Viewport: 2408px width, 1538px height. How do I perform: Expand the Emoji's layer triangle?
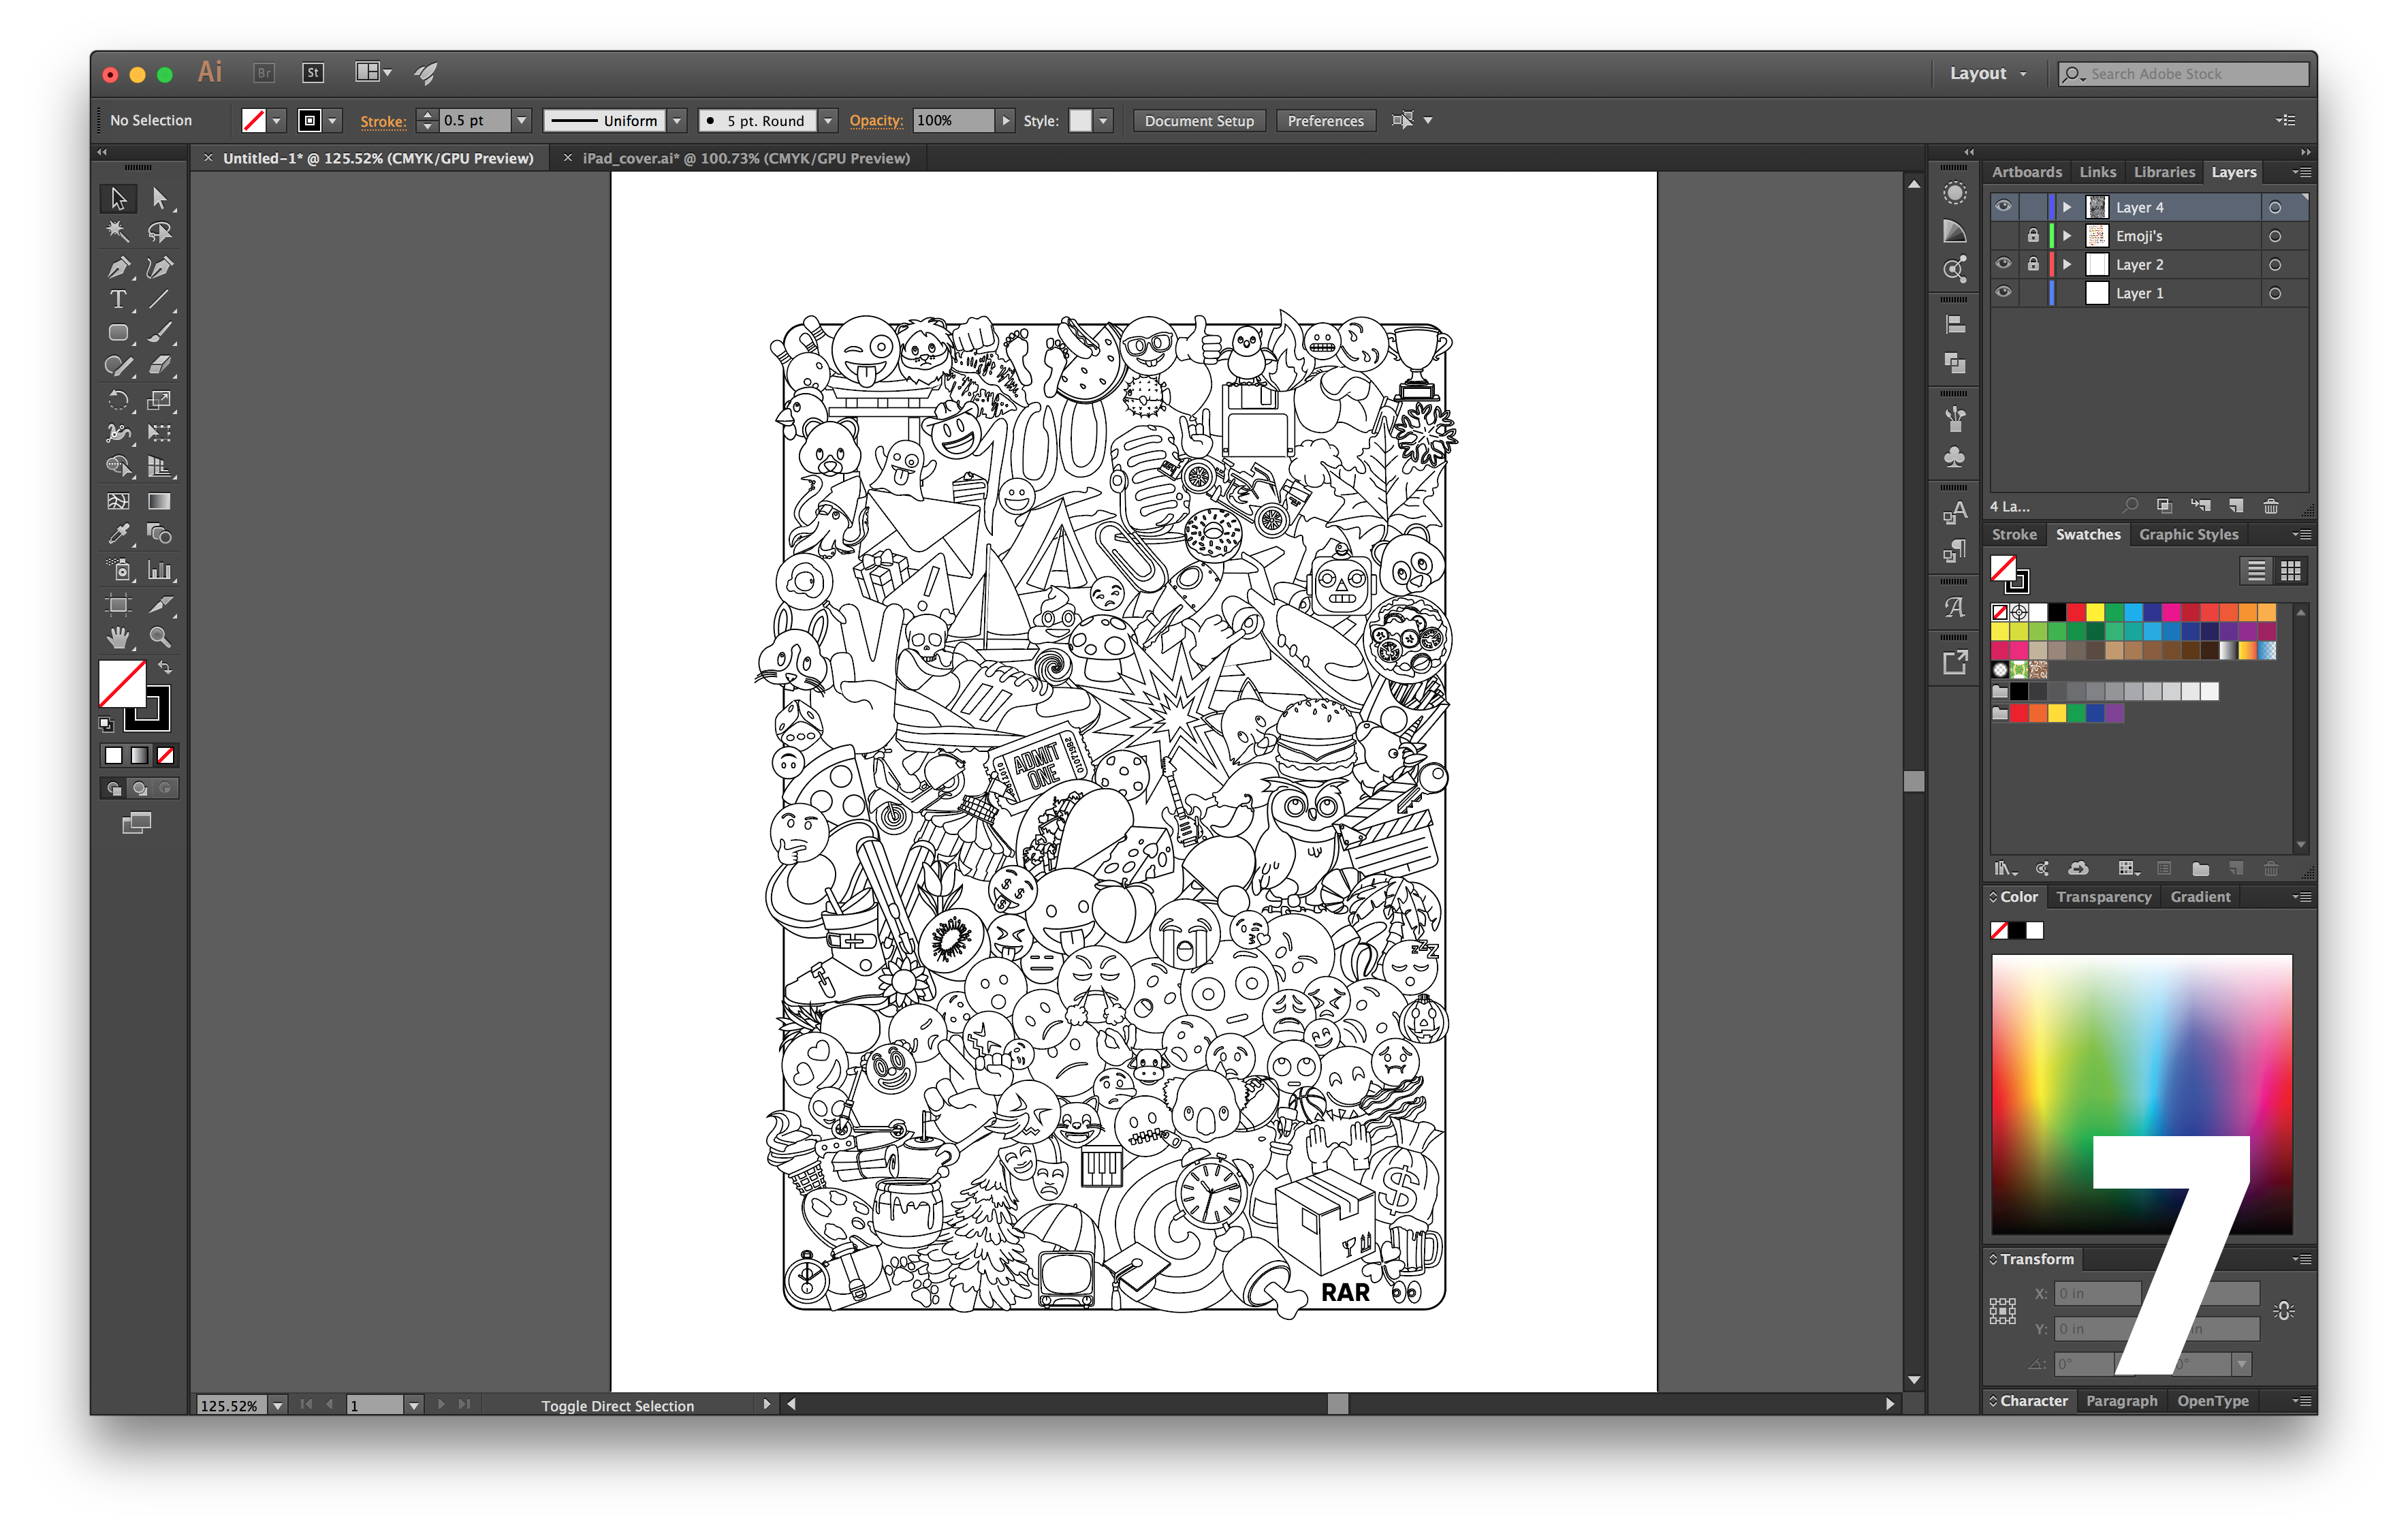[2066, 236]
